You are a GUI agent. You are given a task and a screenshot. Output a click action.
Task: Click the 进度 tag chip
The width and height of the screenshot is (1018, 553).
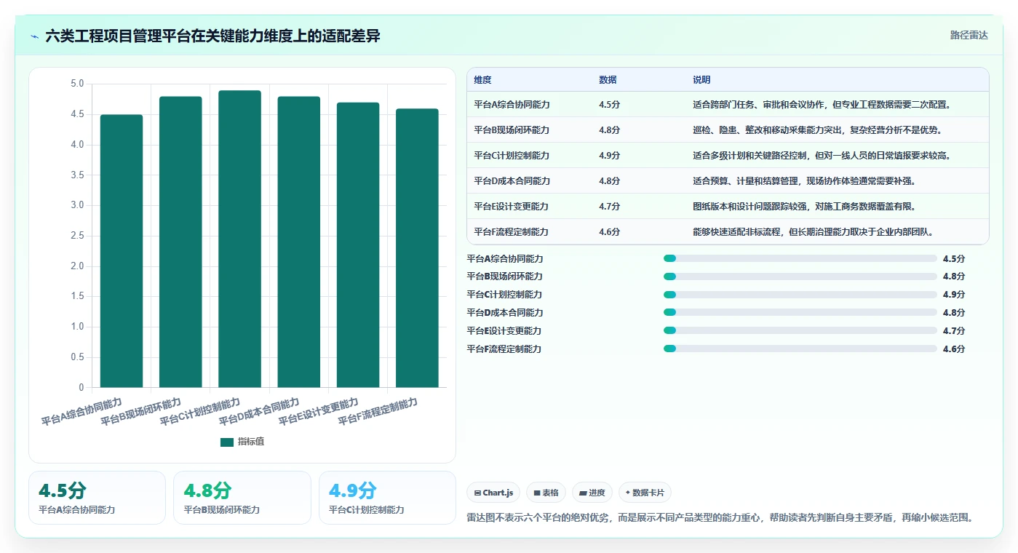click(x=592, y=493)
